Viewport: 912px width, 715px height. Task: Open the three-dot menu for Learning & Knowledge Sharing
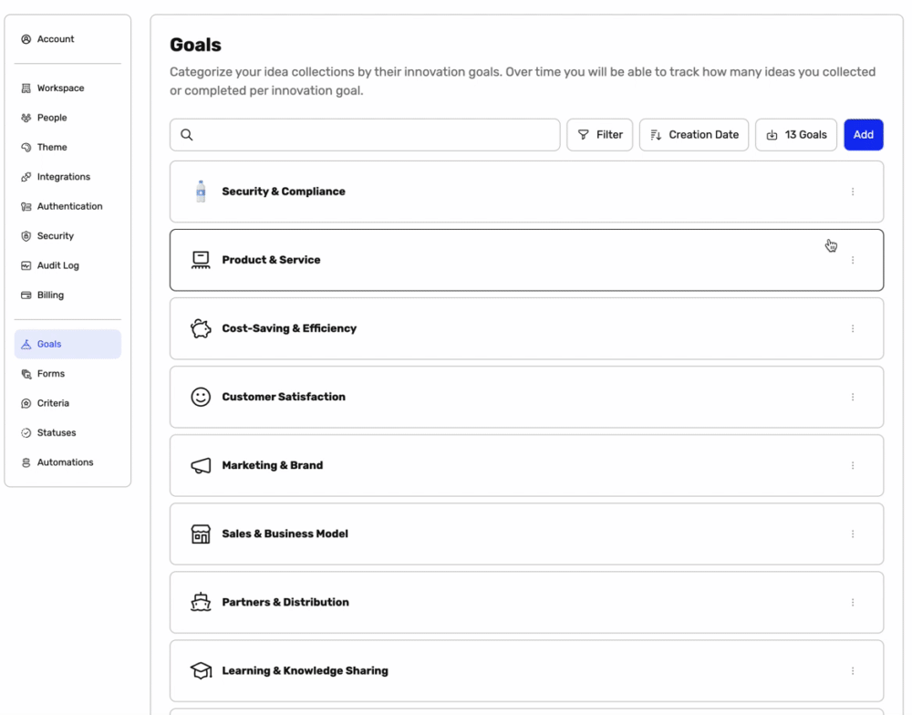coord(853,671)
